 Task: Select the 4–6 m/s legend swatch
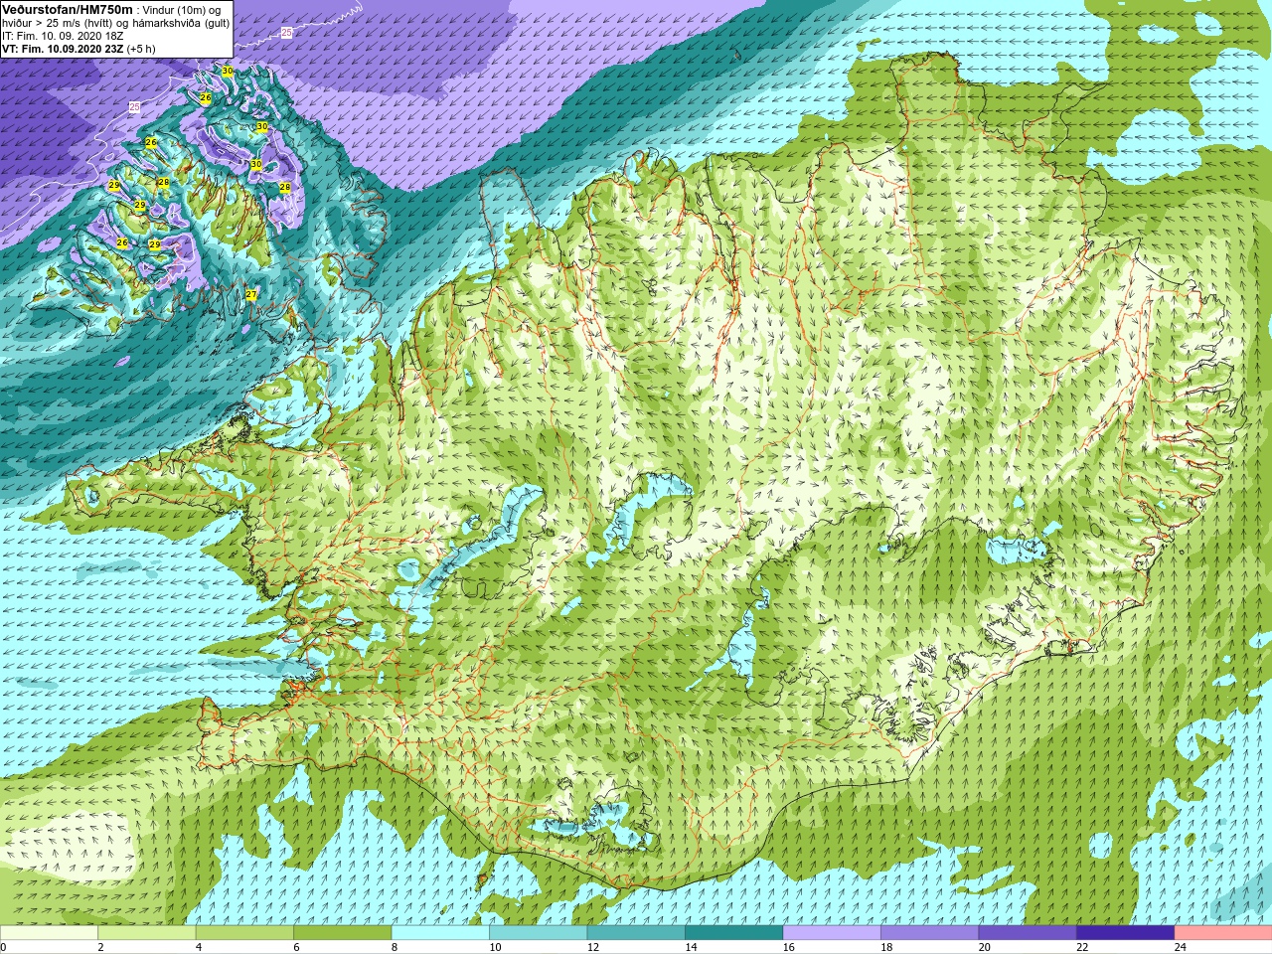point(244,933)
